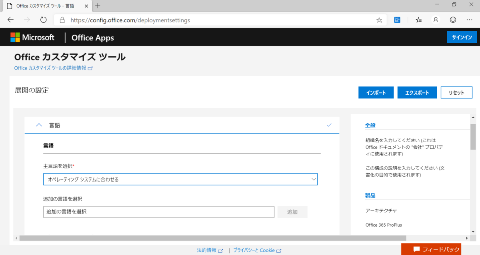This screenshot has height=255, width=480.
Task: Click the エクスポート button
Action: [x=417, y=92]
